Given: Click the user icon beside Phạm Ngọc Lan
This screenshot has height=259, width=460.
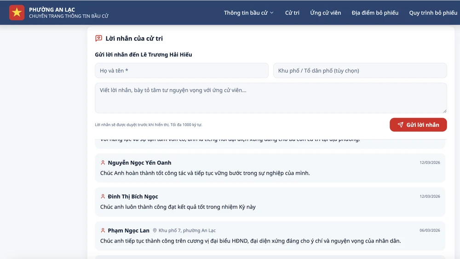Looking at the screenshot, I should (103, 231).
